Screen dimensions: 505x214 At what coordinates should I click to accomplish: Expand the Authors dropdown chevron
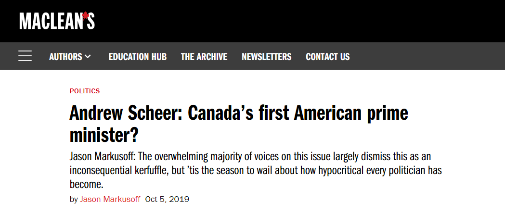click(88, 57)
